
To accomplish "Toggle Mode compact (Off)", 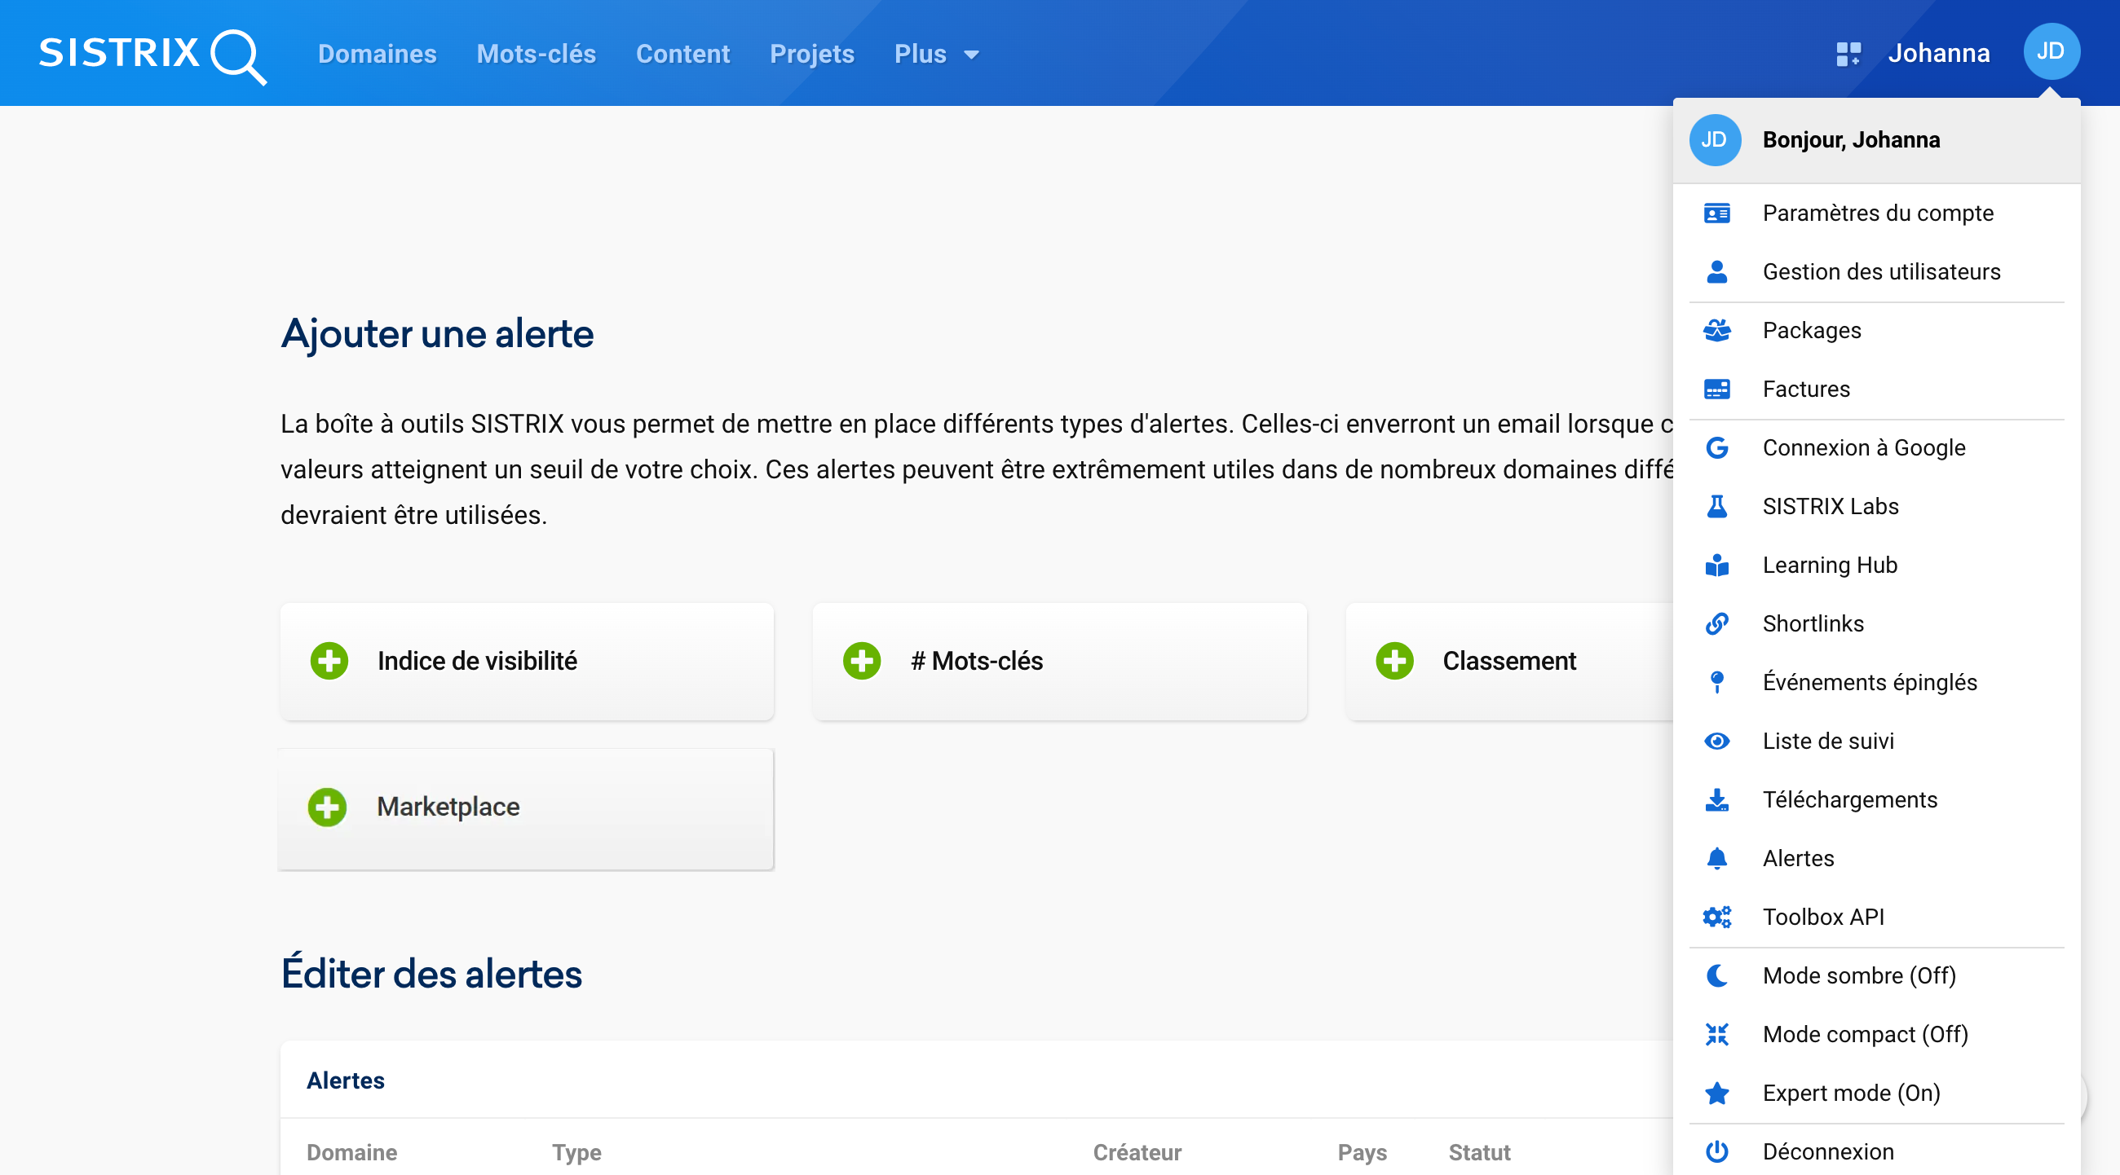I will [1876, 1034].
